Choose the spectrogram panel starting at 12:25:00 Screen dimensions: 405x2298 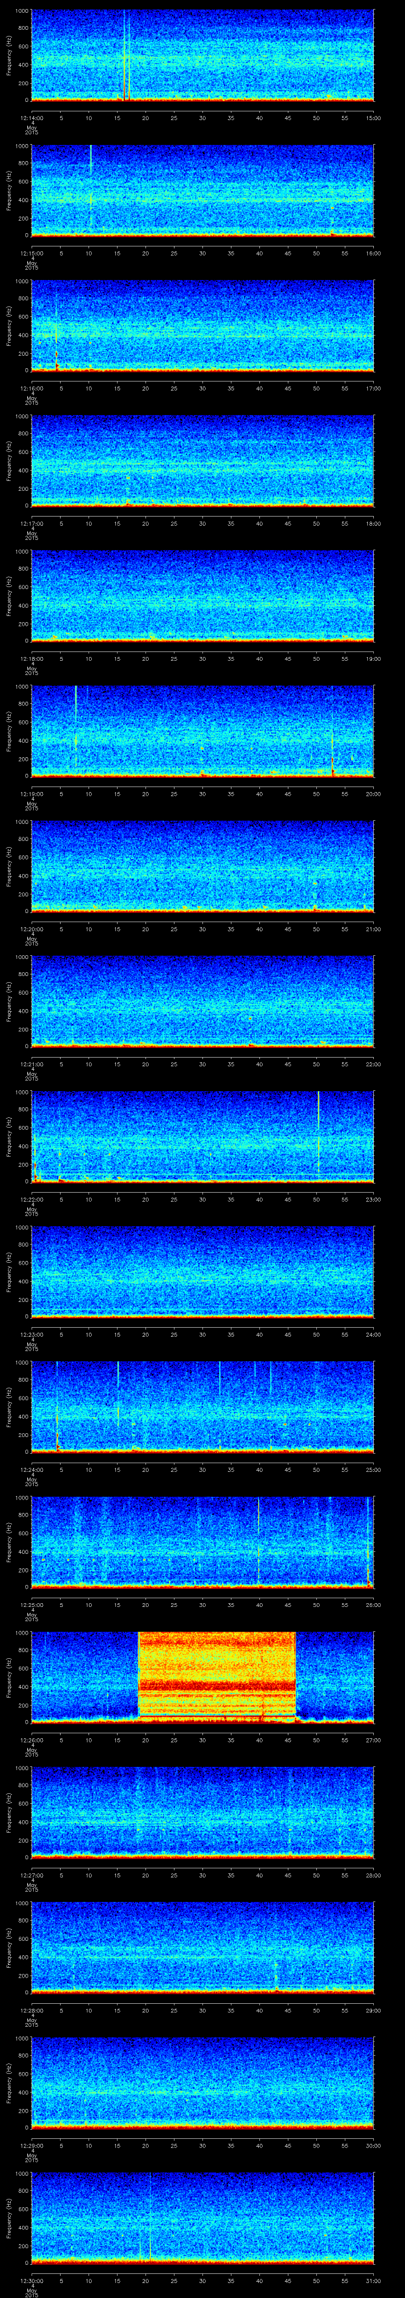(x=203, y=1542)
